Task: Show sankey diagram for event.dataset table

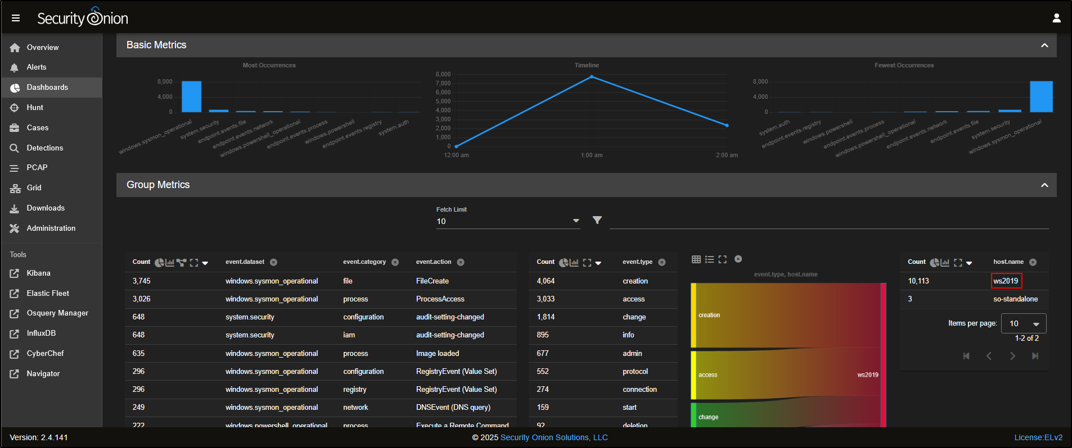Action: (181, 262)
